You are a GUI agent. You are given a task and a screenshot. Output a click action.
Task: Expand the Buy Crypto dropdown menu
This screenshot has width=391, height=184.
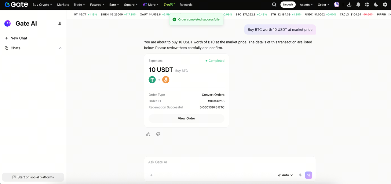(42, 5)
